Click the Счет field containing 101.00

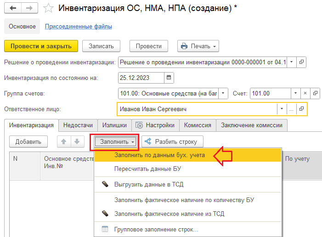pyautogui.click(x=271, y=93)
